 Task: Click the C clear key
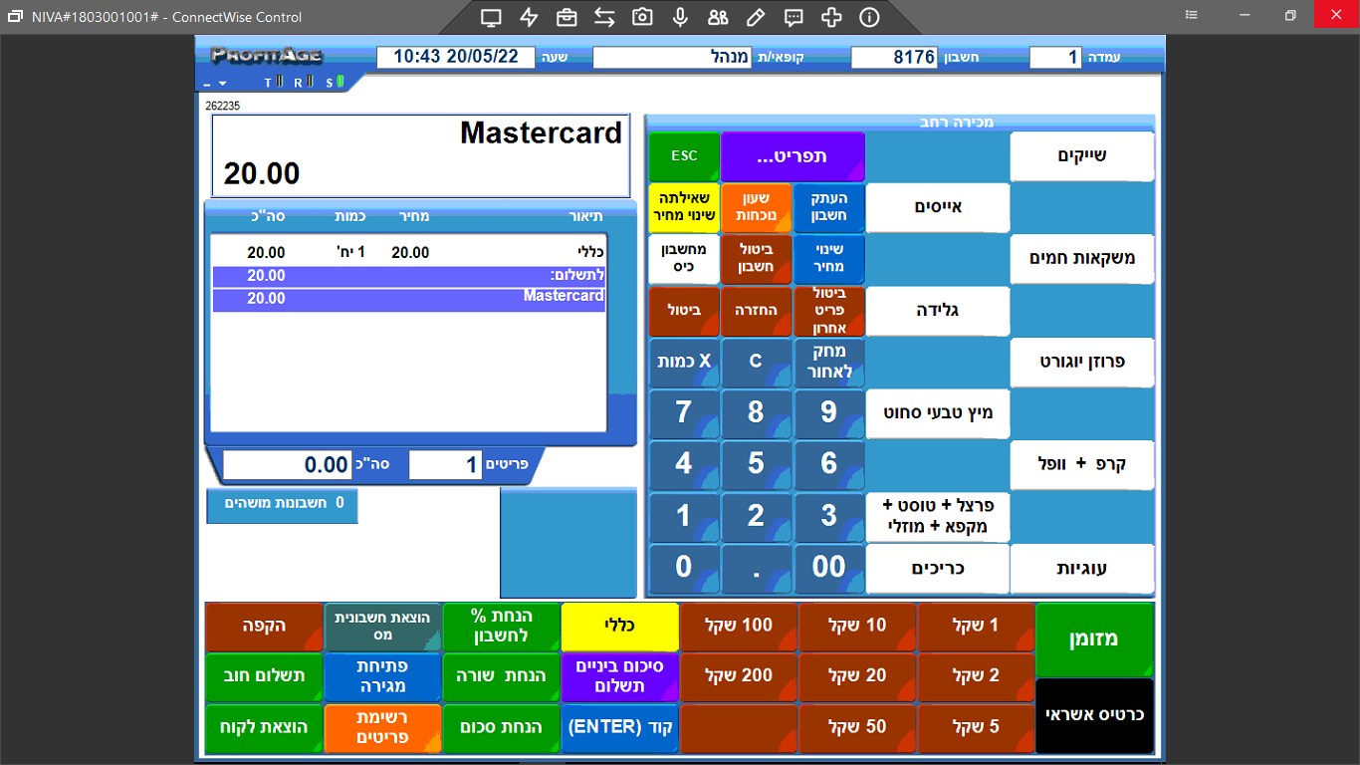coord(757,363)
